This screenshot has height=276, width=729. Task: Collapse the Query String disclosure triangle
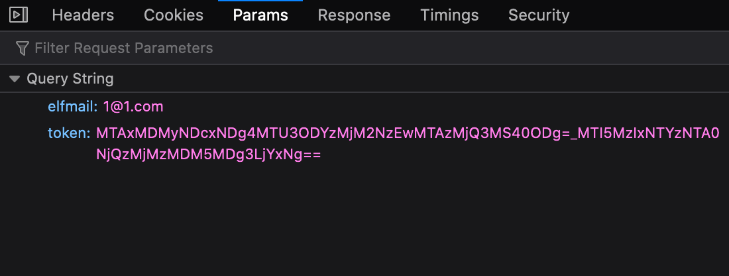[x=15, y=79]
